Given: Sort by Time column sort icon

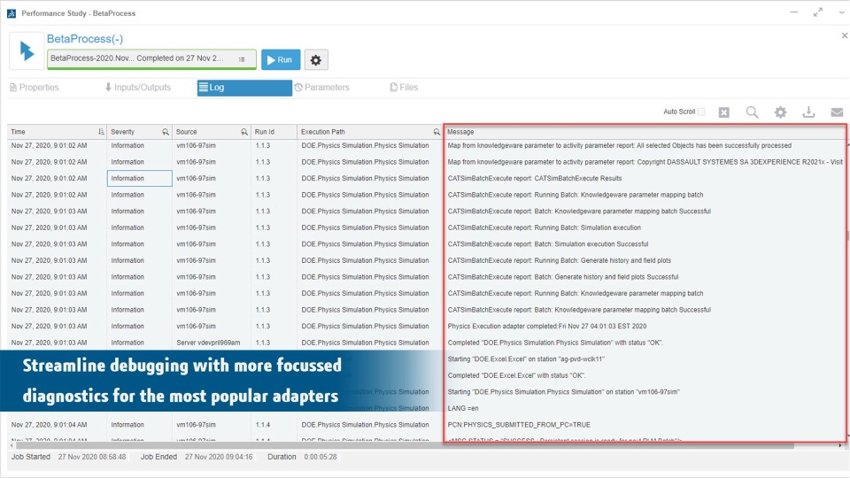Looking at the screenshot, I should [x=101, y=132].
